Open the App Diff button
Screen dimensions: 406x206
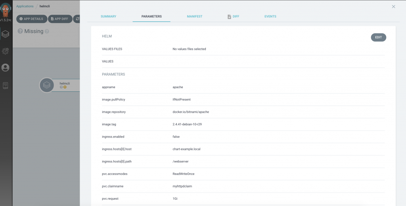60,19
